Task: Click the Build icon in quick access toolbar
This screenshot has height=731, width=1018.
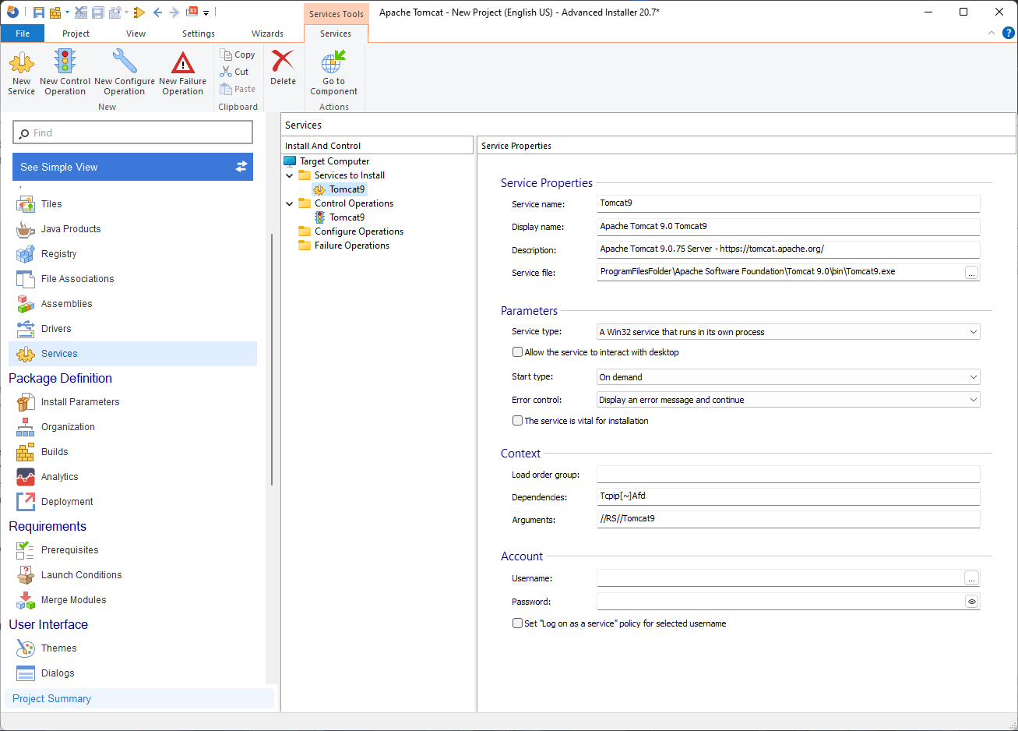Action: 55,12
